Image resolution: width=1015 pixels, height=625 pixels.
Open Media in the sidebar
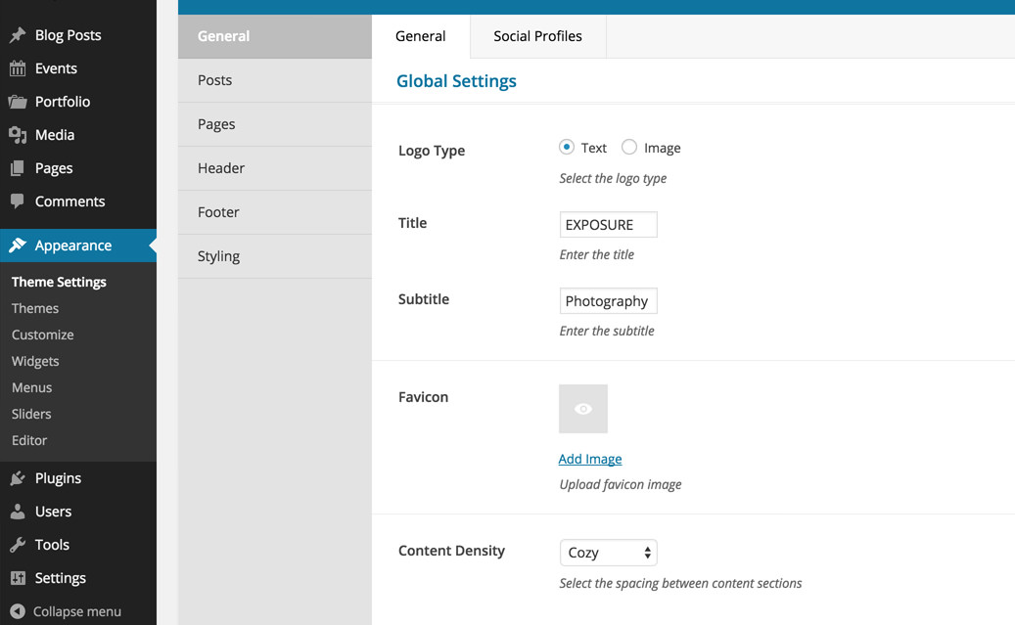55,135
